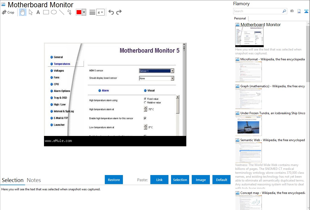Select 'Voltages' in the sidebar list
This screenshot has width=310, height=210.
57,71
